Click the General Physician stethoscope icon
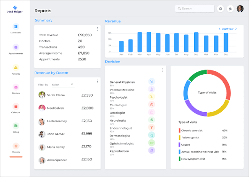Screen dimensions: 249x177 pos(152,81)
